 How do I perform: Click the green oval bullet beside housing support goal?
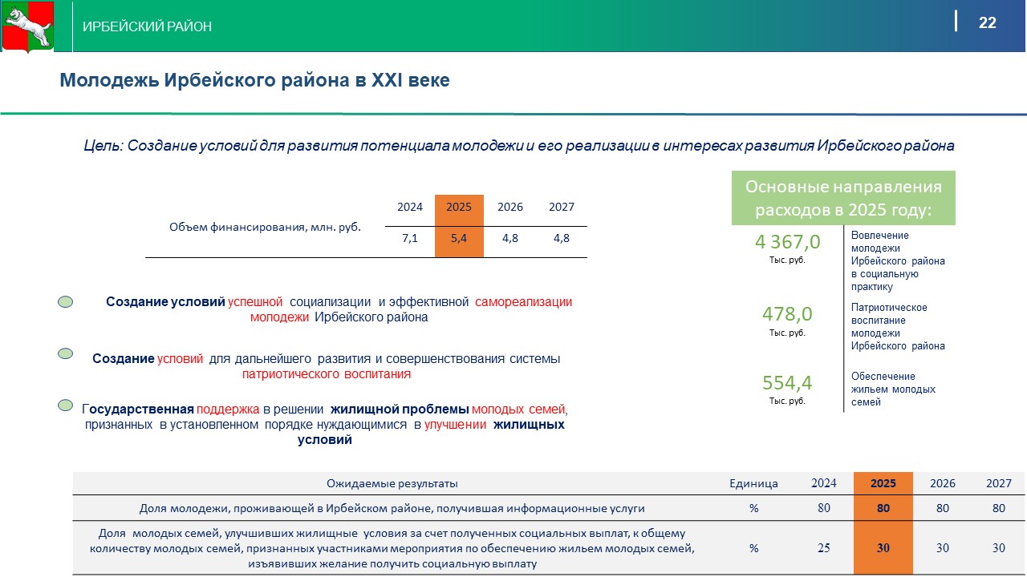point(66,406)
